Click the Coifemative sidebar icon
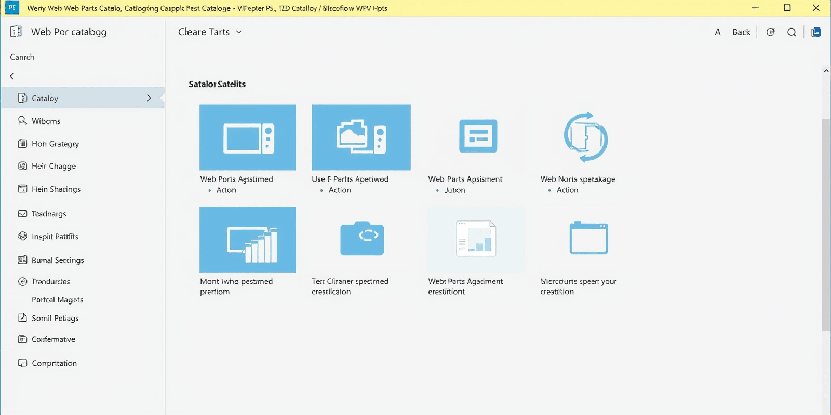This screenshot has width=831, height=415. [x=22, y=339]
